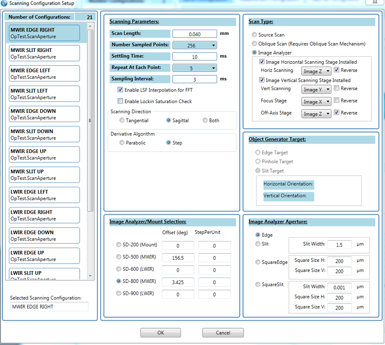Select SD-500 (MWIR) image analyzer

tap(119, 257)
